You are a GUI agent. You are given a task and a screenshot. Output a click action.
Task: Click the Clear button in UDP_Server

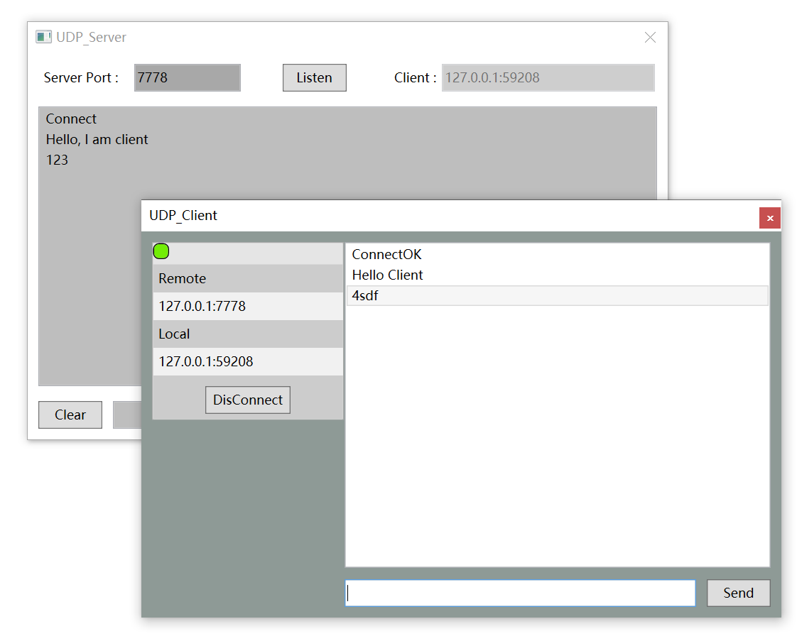tap(70, 415)
